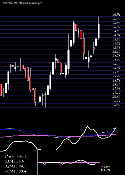Click the NASDAQ DCOM mail.munafa.pro chart title
Viewport: 125px width, 175px height.
coord(22,3)
